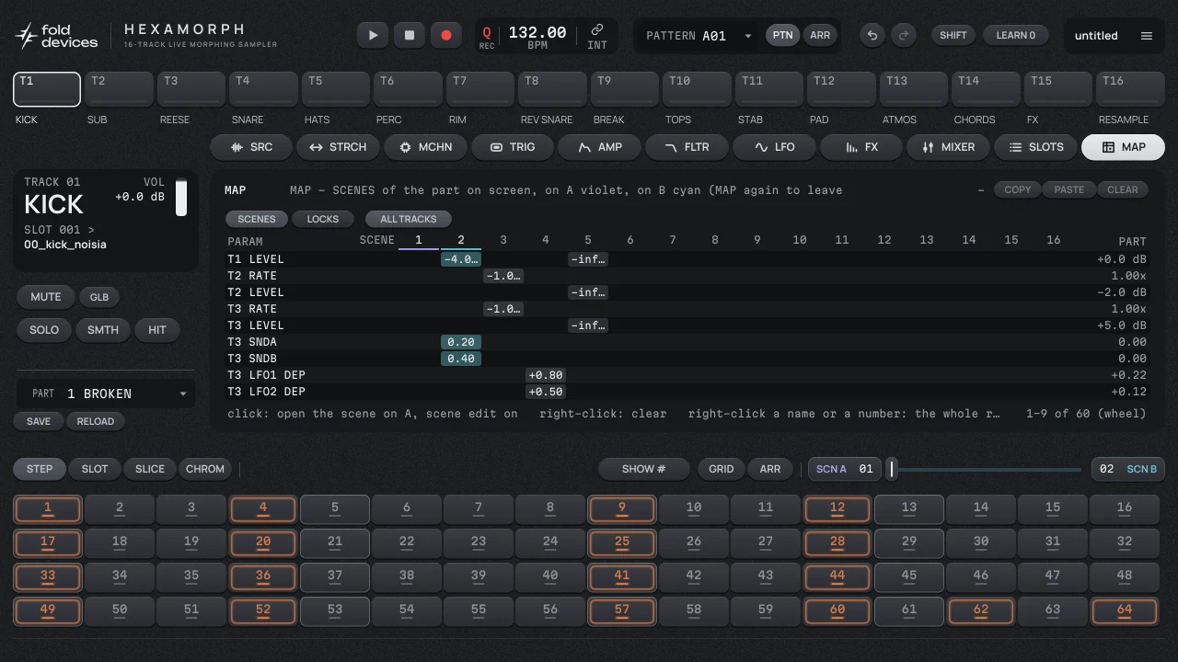Redo the last undone action
The height and width of the screenshot is (662, 1178).
point(904,35)
